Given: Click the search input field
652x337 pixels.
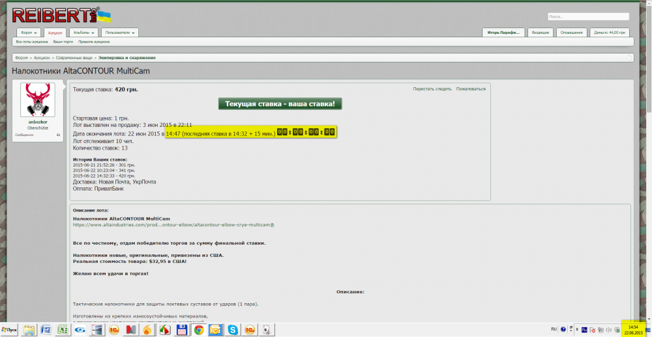Looking at the screenshot, I should [587, 16].
